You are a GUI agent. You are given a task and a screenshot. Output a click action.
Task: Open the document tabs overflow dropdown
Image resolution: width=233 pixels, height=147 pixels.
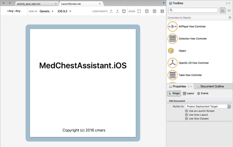(x=163, y=3)
